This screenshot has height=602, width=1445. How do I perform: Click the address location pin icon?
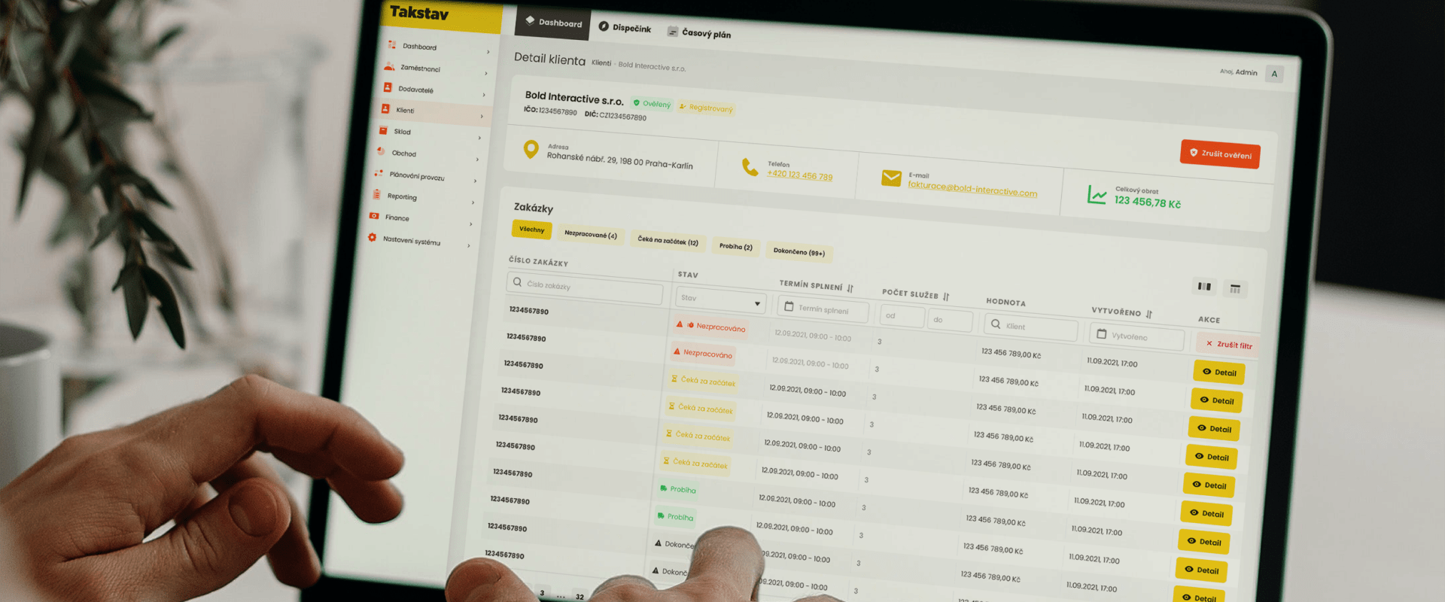click(531, 149)
